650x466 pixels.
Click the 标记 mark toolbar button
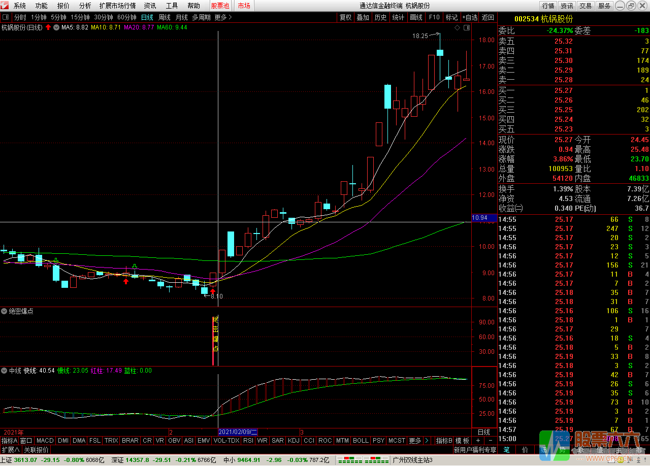click(451, 17)
